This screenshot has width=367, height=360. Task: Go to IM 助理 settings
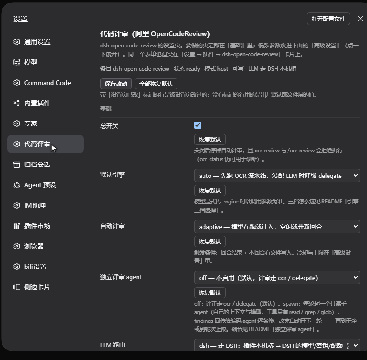(x=46, y=205)
